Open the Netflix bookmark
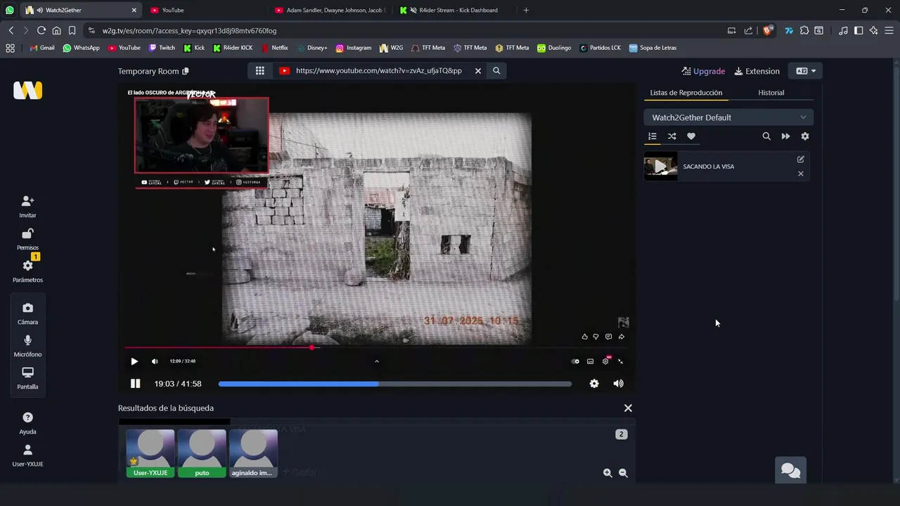 click(275, 48)
